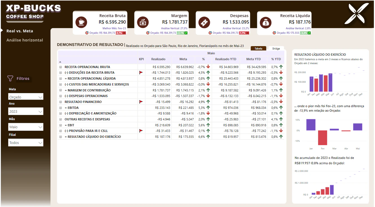The width and height of the screenshot is (375, 207).
Task: Click the coffee cup icon on Receita Bruta card
Action: 81,22
